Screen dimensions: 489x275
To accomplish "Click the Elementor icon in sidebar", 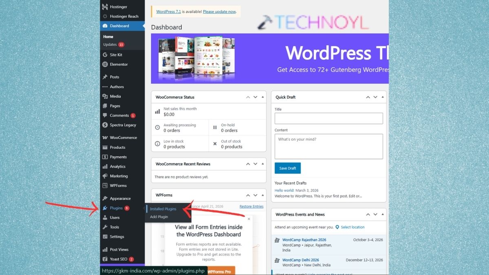I will [105, 64].
